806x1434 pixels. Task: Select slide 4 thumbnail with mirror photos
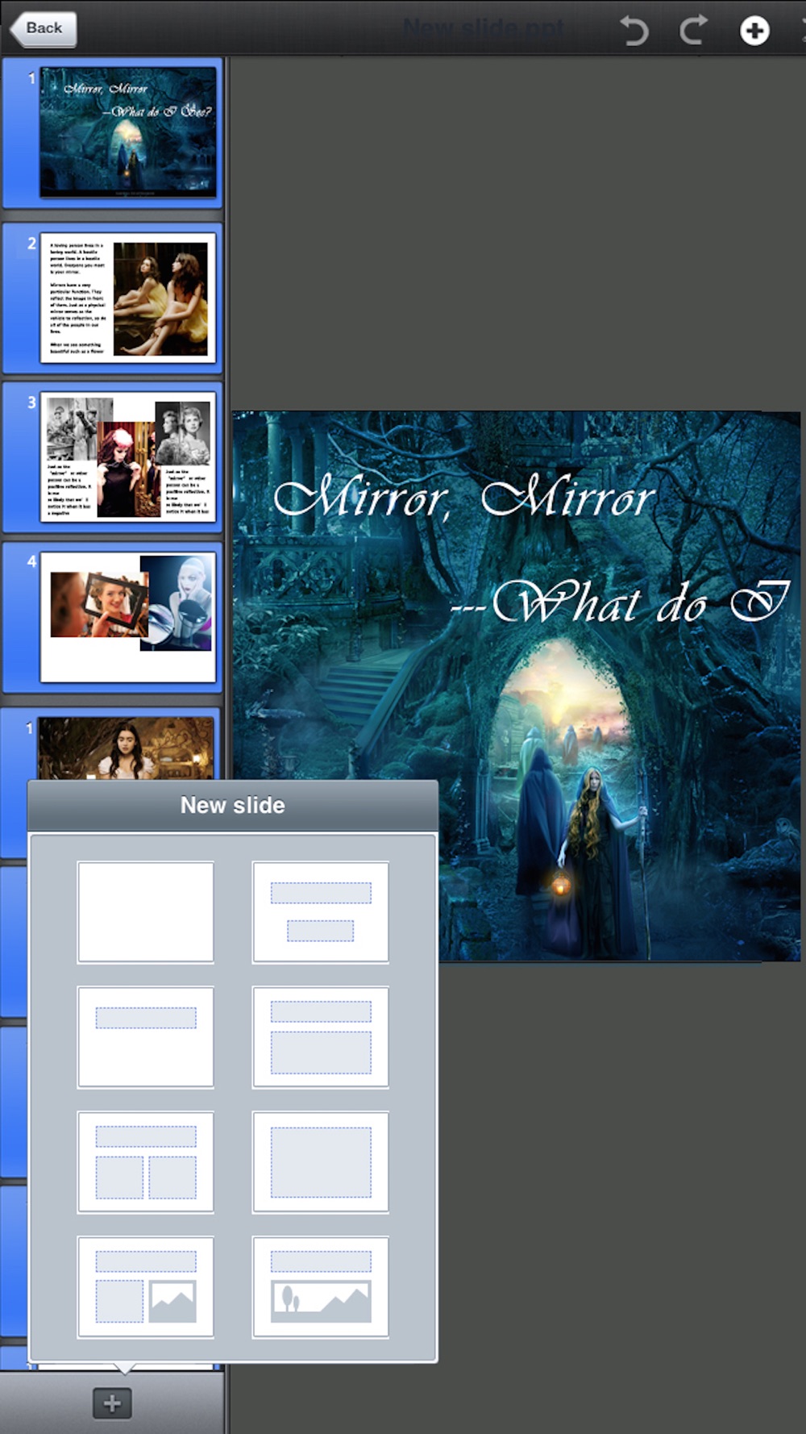(128, 616)
